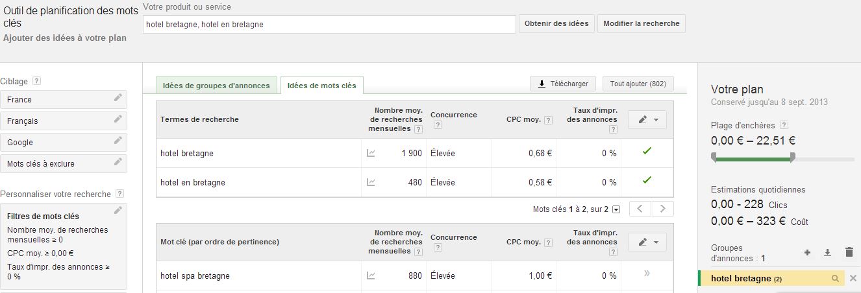Switch to Idées de groupes d'annonces tab
861x293 pixels.
[216, 85]
